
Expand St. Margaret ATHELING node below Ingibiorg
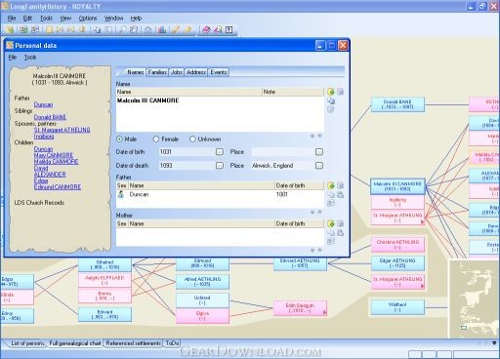click(423, 222)
